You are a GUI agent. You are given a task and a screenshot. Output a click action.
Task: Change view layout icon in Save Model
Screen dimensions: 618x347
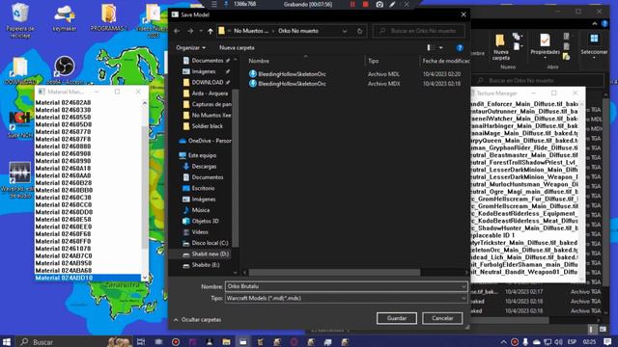(x=431, y=47)
